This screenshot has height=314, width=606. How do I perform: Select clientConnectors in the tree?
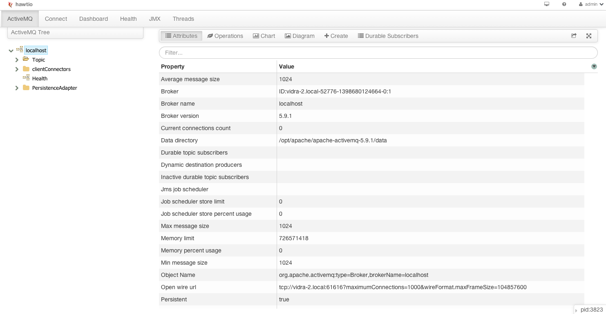[x=51, y=69]
